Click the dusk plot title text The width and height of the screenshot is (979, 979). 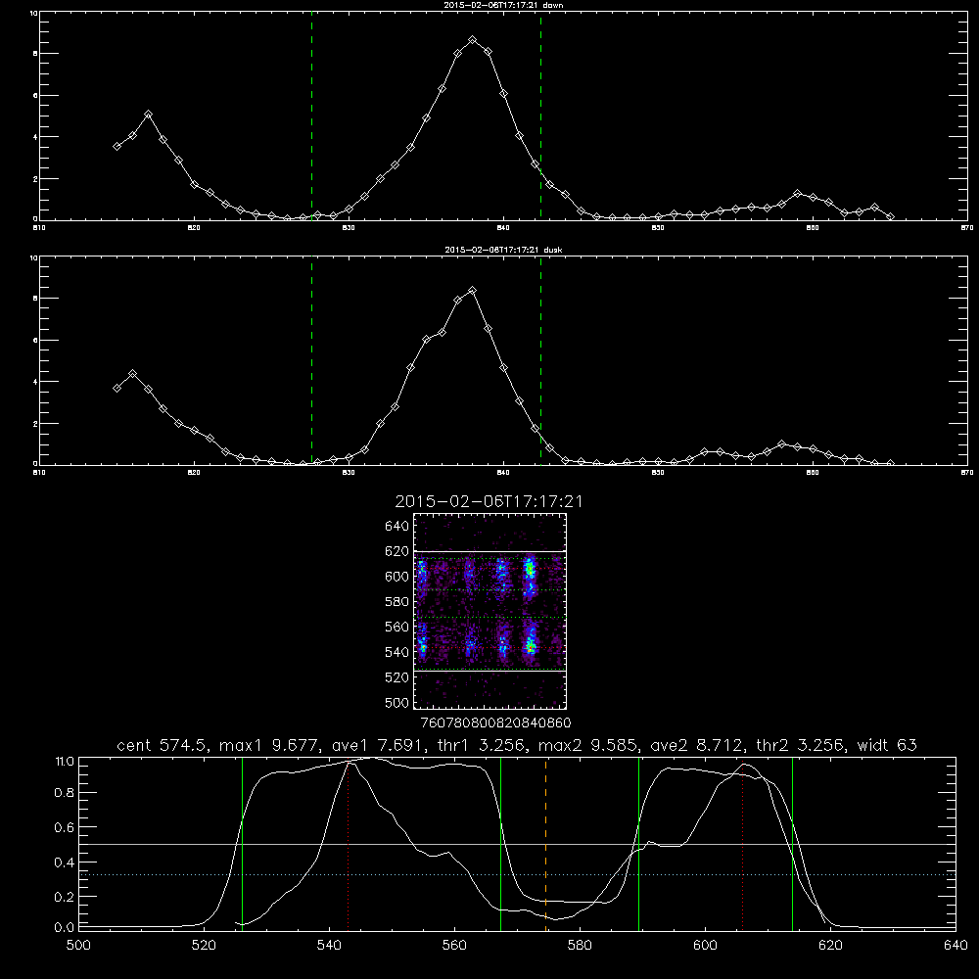tap(503, 250)
